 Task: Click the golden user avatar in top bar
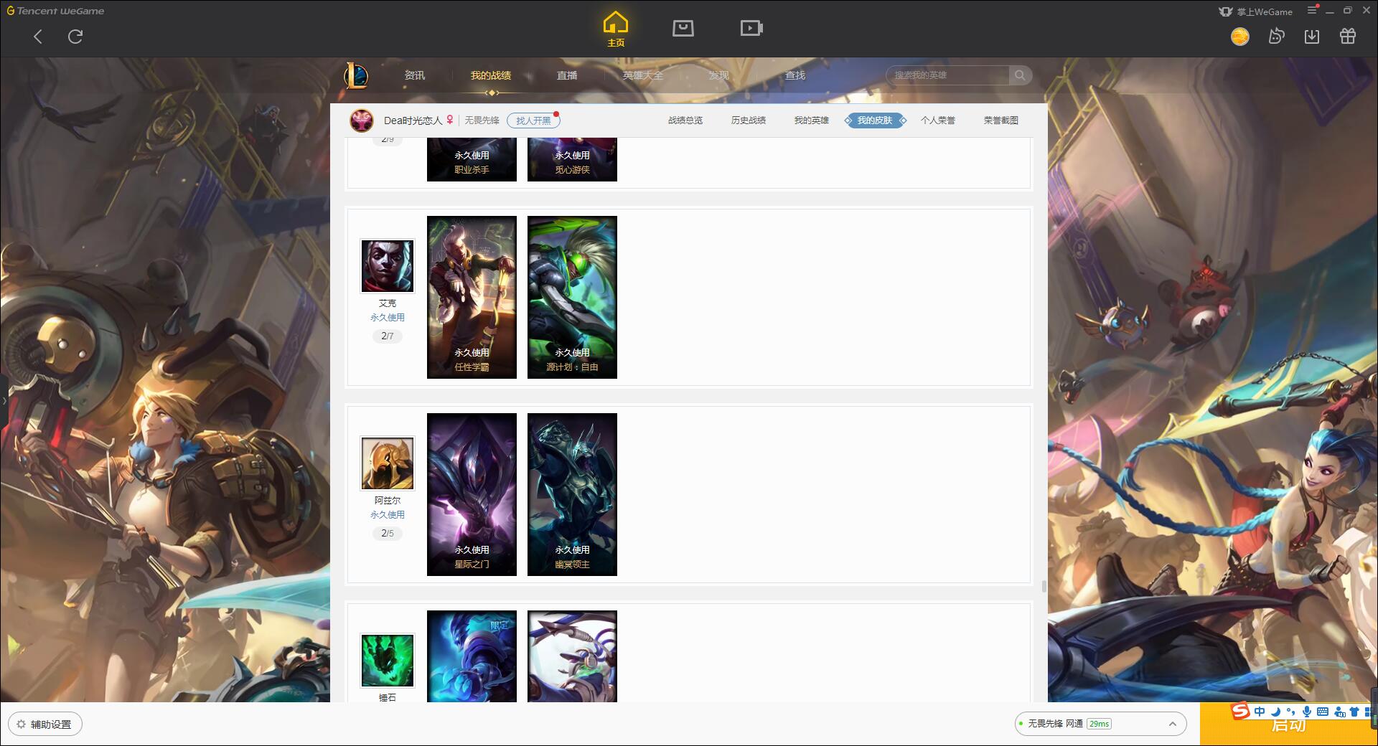click(x=1240, y=37)
